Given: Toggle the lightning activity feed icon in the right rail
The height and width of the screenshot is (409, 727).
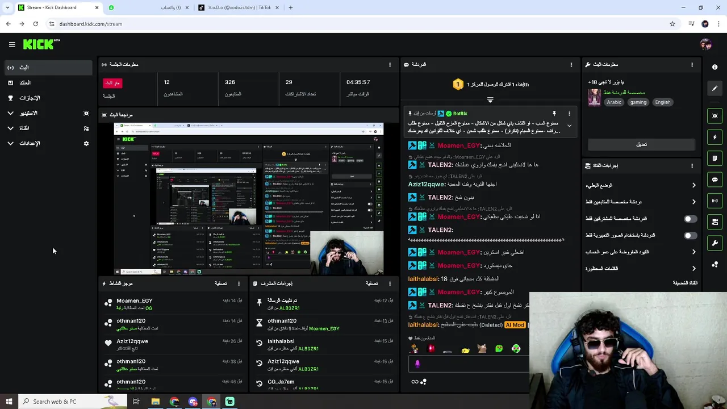Looking at the screenshot, I should pos(715,137).
